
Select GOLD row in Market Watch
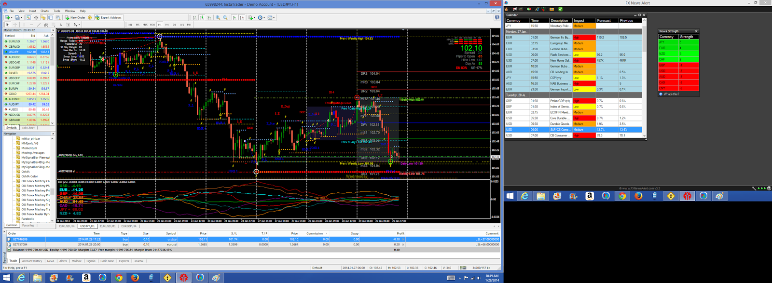click(x=27, y=94)
